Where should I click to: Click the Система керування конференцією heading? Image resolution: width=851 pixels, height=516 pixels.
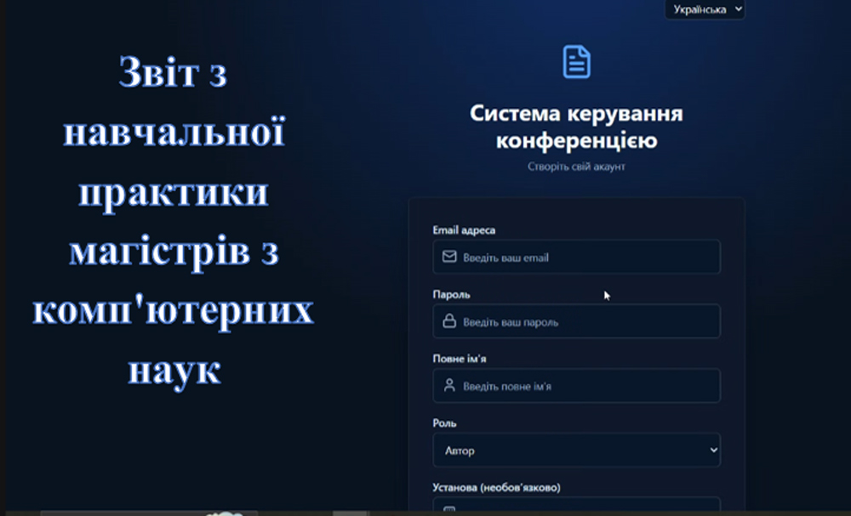576,127
